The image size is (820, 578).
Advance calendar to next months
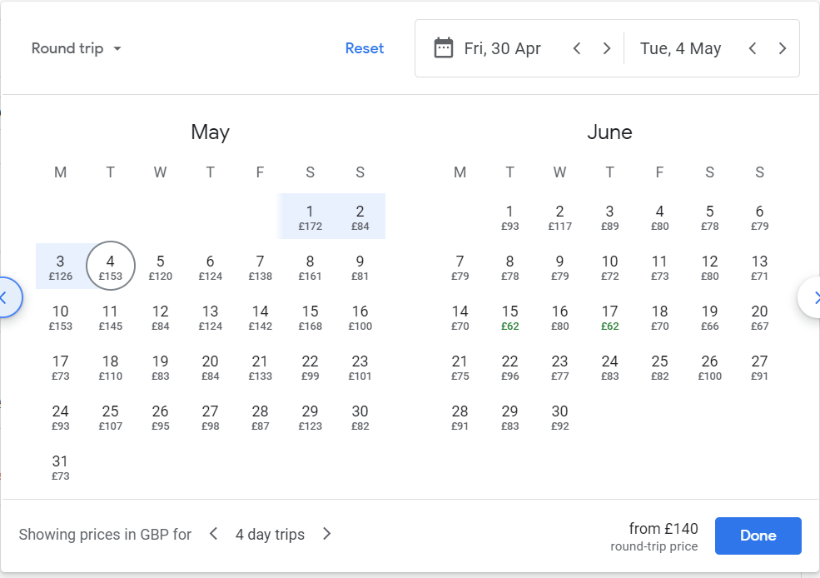point(812,297)
